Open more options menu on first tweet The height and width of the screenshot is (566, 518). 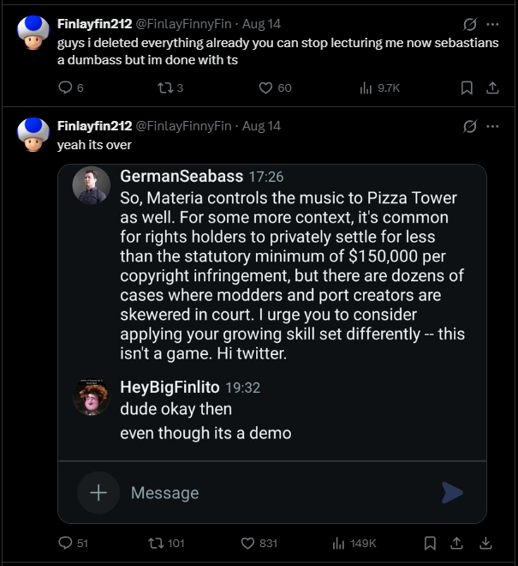tap(492, 24)
